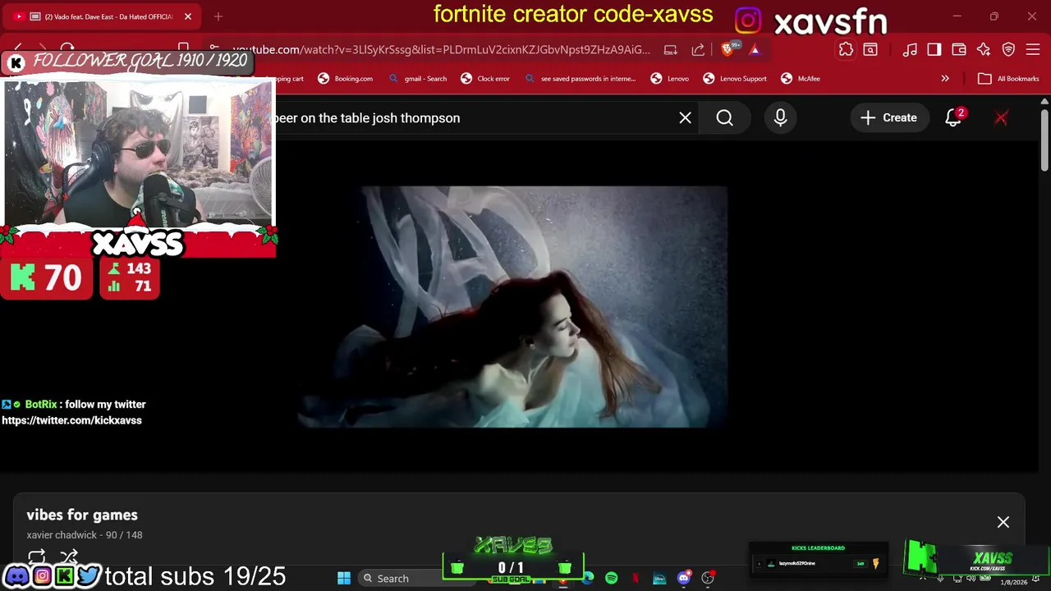Image resolution: width=1051 pixels, height=591 pixels.
Task: Open the YouTube notifications bell
Action: point(953,118)
